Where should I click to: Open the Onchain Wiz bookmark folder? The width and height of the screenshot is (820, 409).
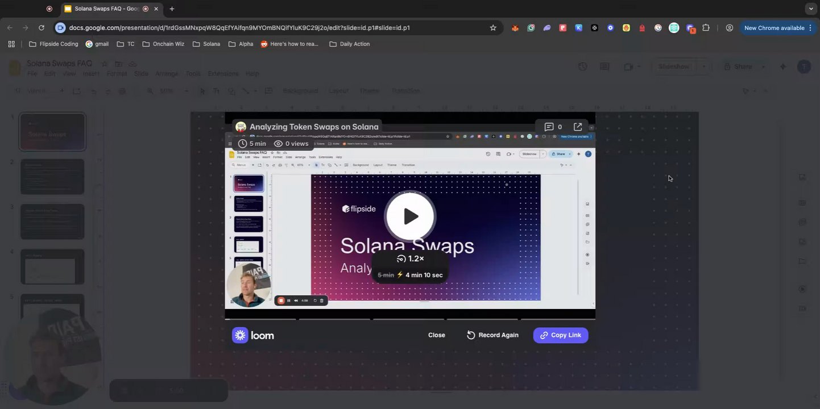click(x=163, y=44)
